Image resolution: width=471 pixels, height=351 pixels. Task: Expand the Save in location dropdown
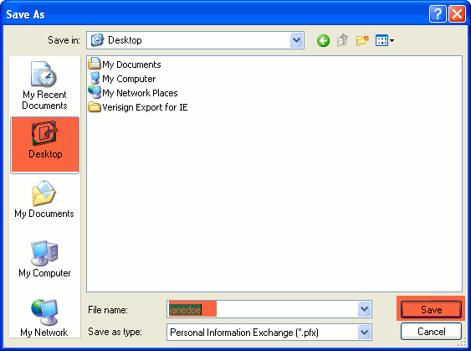click(x=296, y=40)
